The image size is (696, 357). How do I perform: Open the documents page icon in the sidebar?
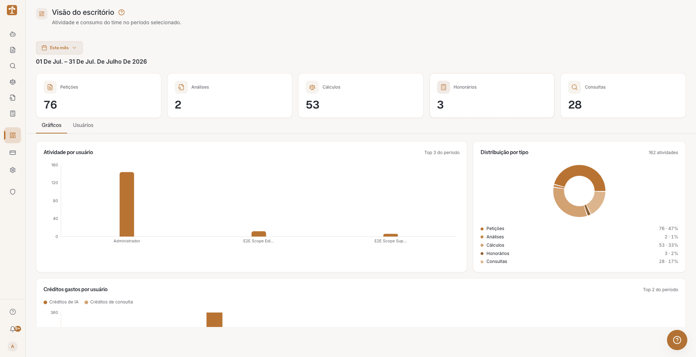[x=13, y=50]
